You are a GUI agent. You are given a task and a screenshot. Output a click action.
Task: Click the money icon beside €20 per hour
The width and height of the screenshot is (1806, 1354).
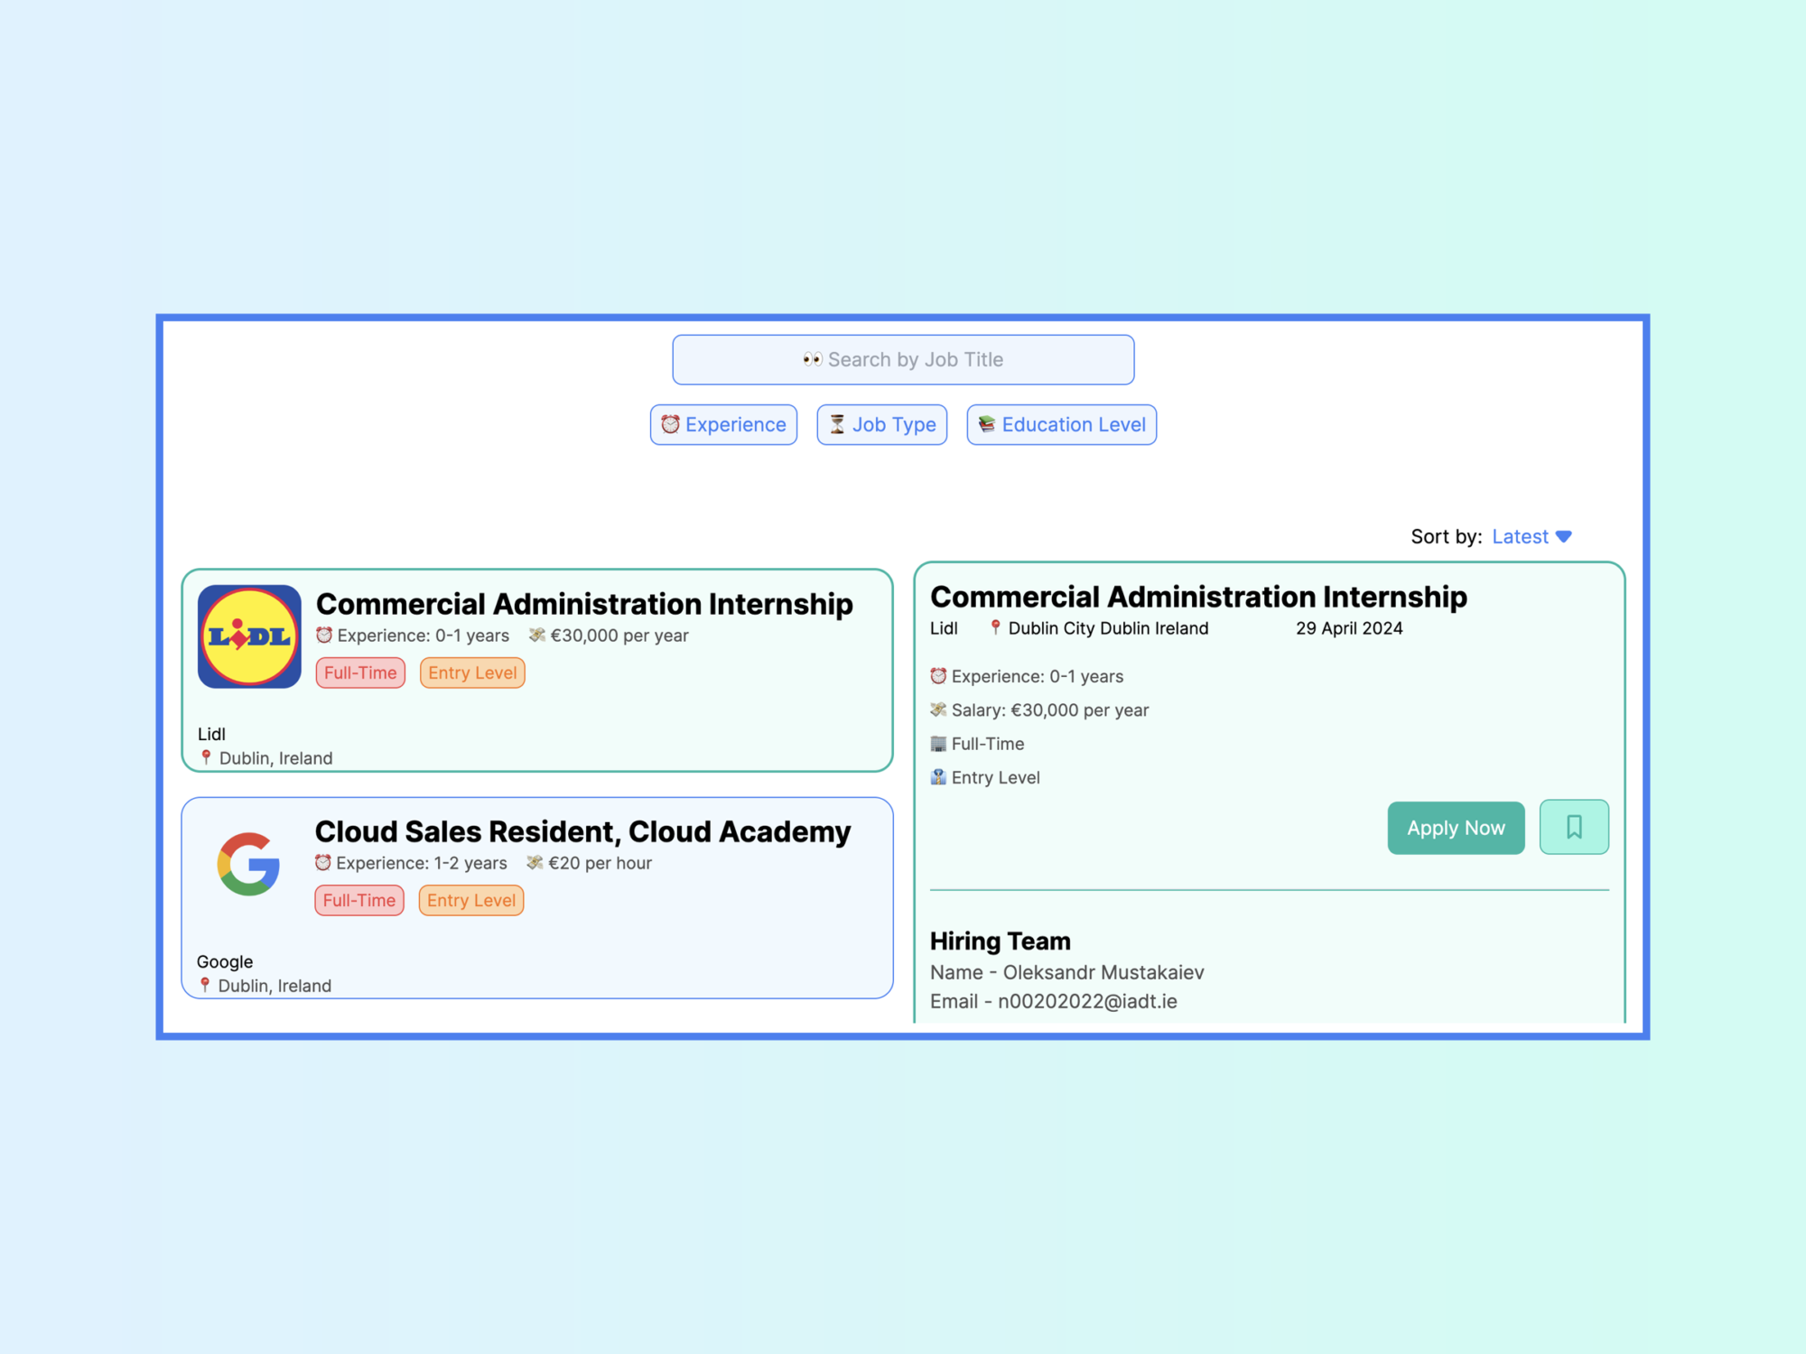click(535, 863)
